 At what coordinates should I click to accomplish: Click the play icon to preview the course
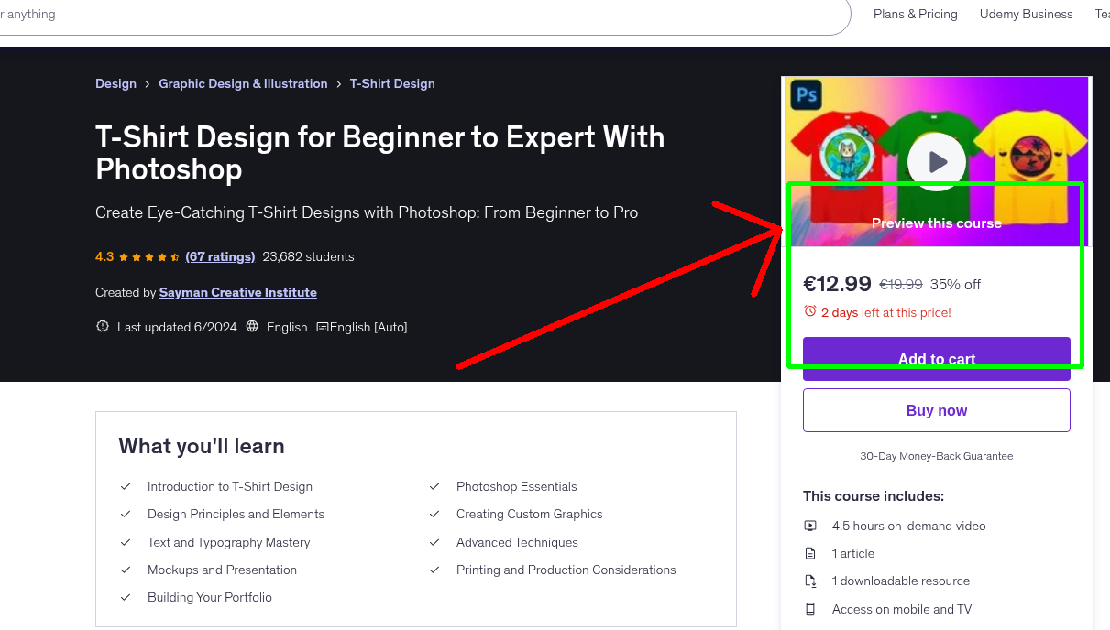coord(936,161)
